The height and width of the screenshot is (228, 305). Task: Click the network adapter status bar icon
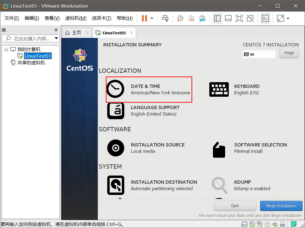point(260,224)
